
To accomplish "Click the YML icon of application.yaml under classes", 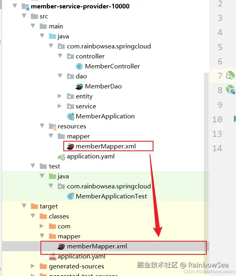I will [x=52, y=257].
